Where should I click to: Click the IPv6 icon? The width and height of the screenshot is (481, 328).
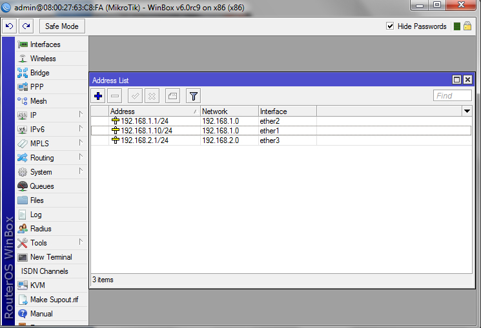click(23, 130)
